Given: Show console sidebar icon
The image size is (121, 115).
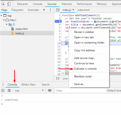Looking at the screenshot, I should pos(3,90).
